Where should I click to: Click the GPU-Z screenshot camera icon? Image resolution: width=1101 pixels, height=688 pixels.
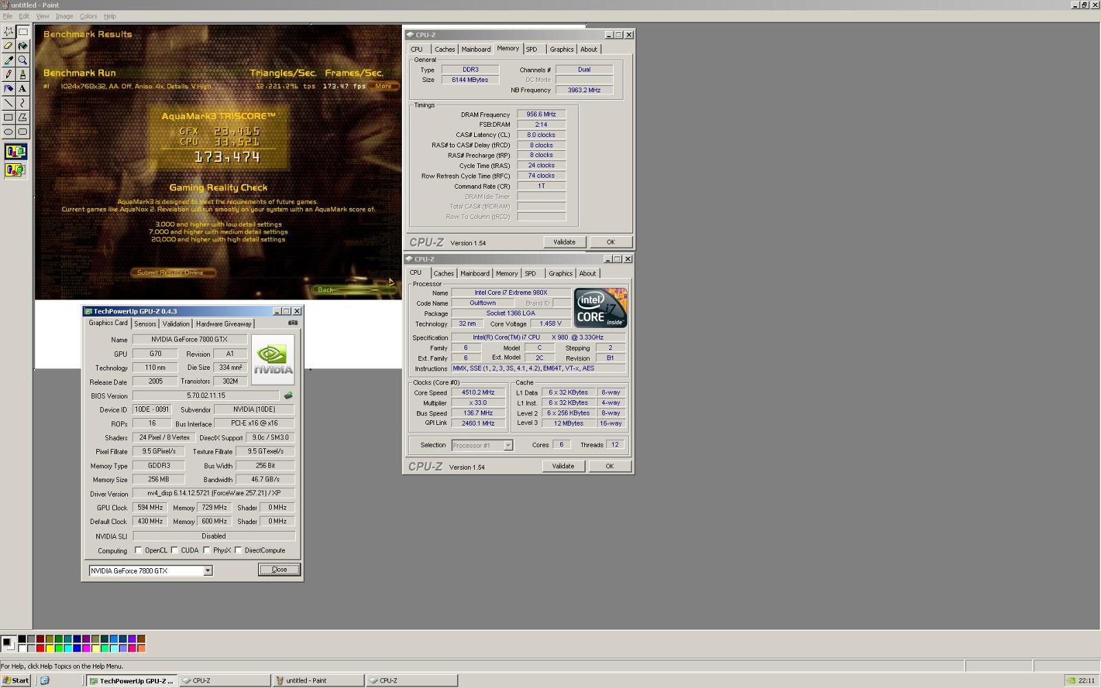(293, 322)
